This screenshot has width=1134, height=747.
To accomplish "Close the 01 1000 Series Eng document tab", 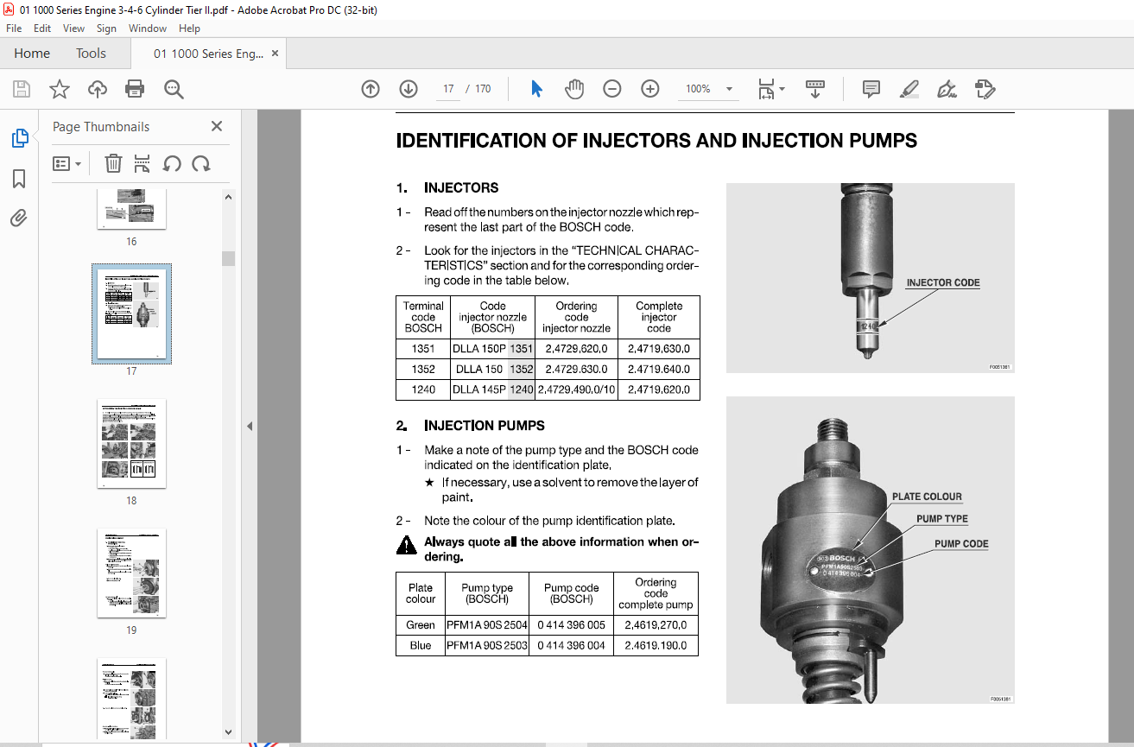I will tap(276, 54).
